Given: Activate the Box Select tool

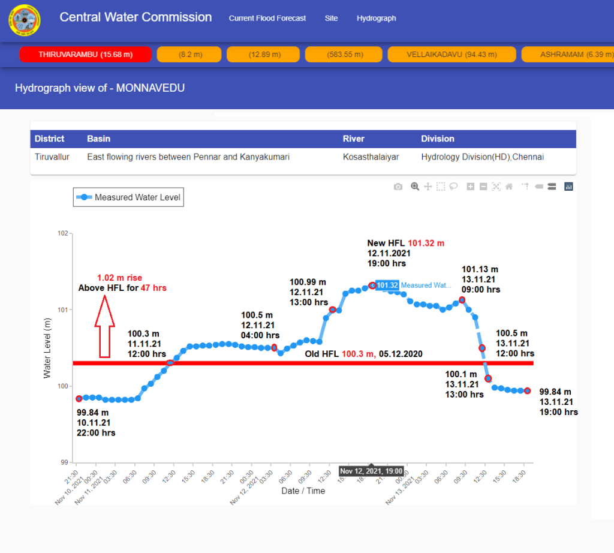Looking at the screenshot, I should tap(441, 187).
